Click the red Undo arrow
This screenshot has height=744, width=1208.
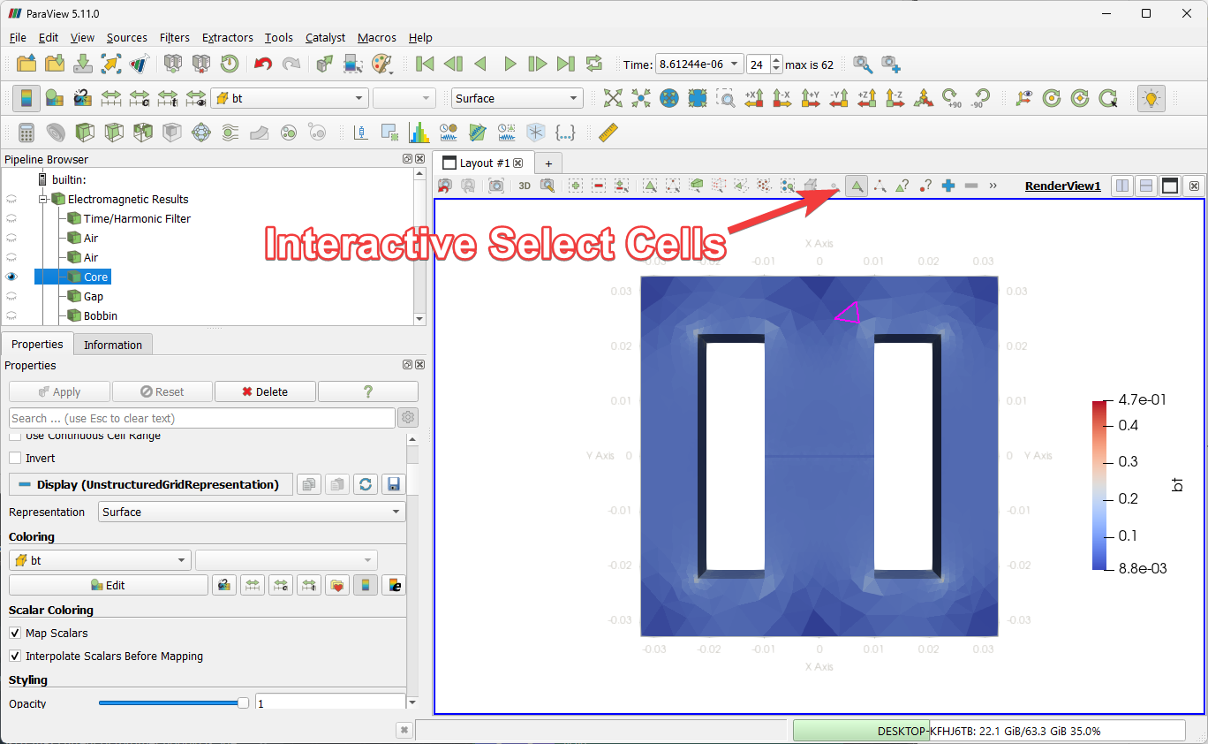click(263, 64)
